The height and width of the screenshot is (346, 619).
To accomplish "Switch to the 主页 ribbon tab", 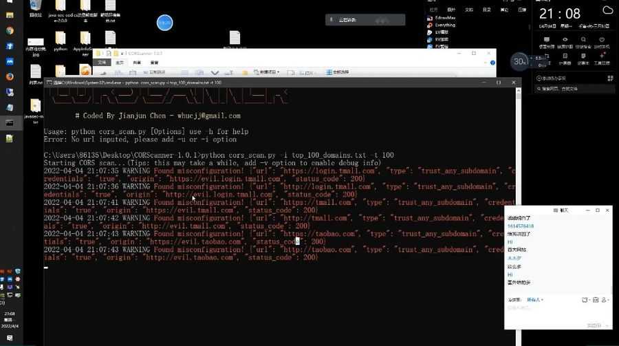I will [120, 63].
